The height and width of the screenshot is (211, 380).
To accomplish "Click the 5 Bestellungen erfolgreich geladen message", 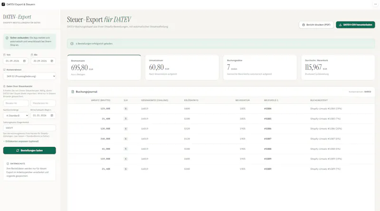I will pyautogui.click(x=94, y=44).
